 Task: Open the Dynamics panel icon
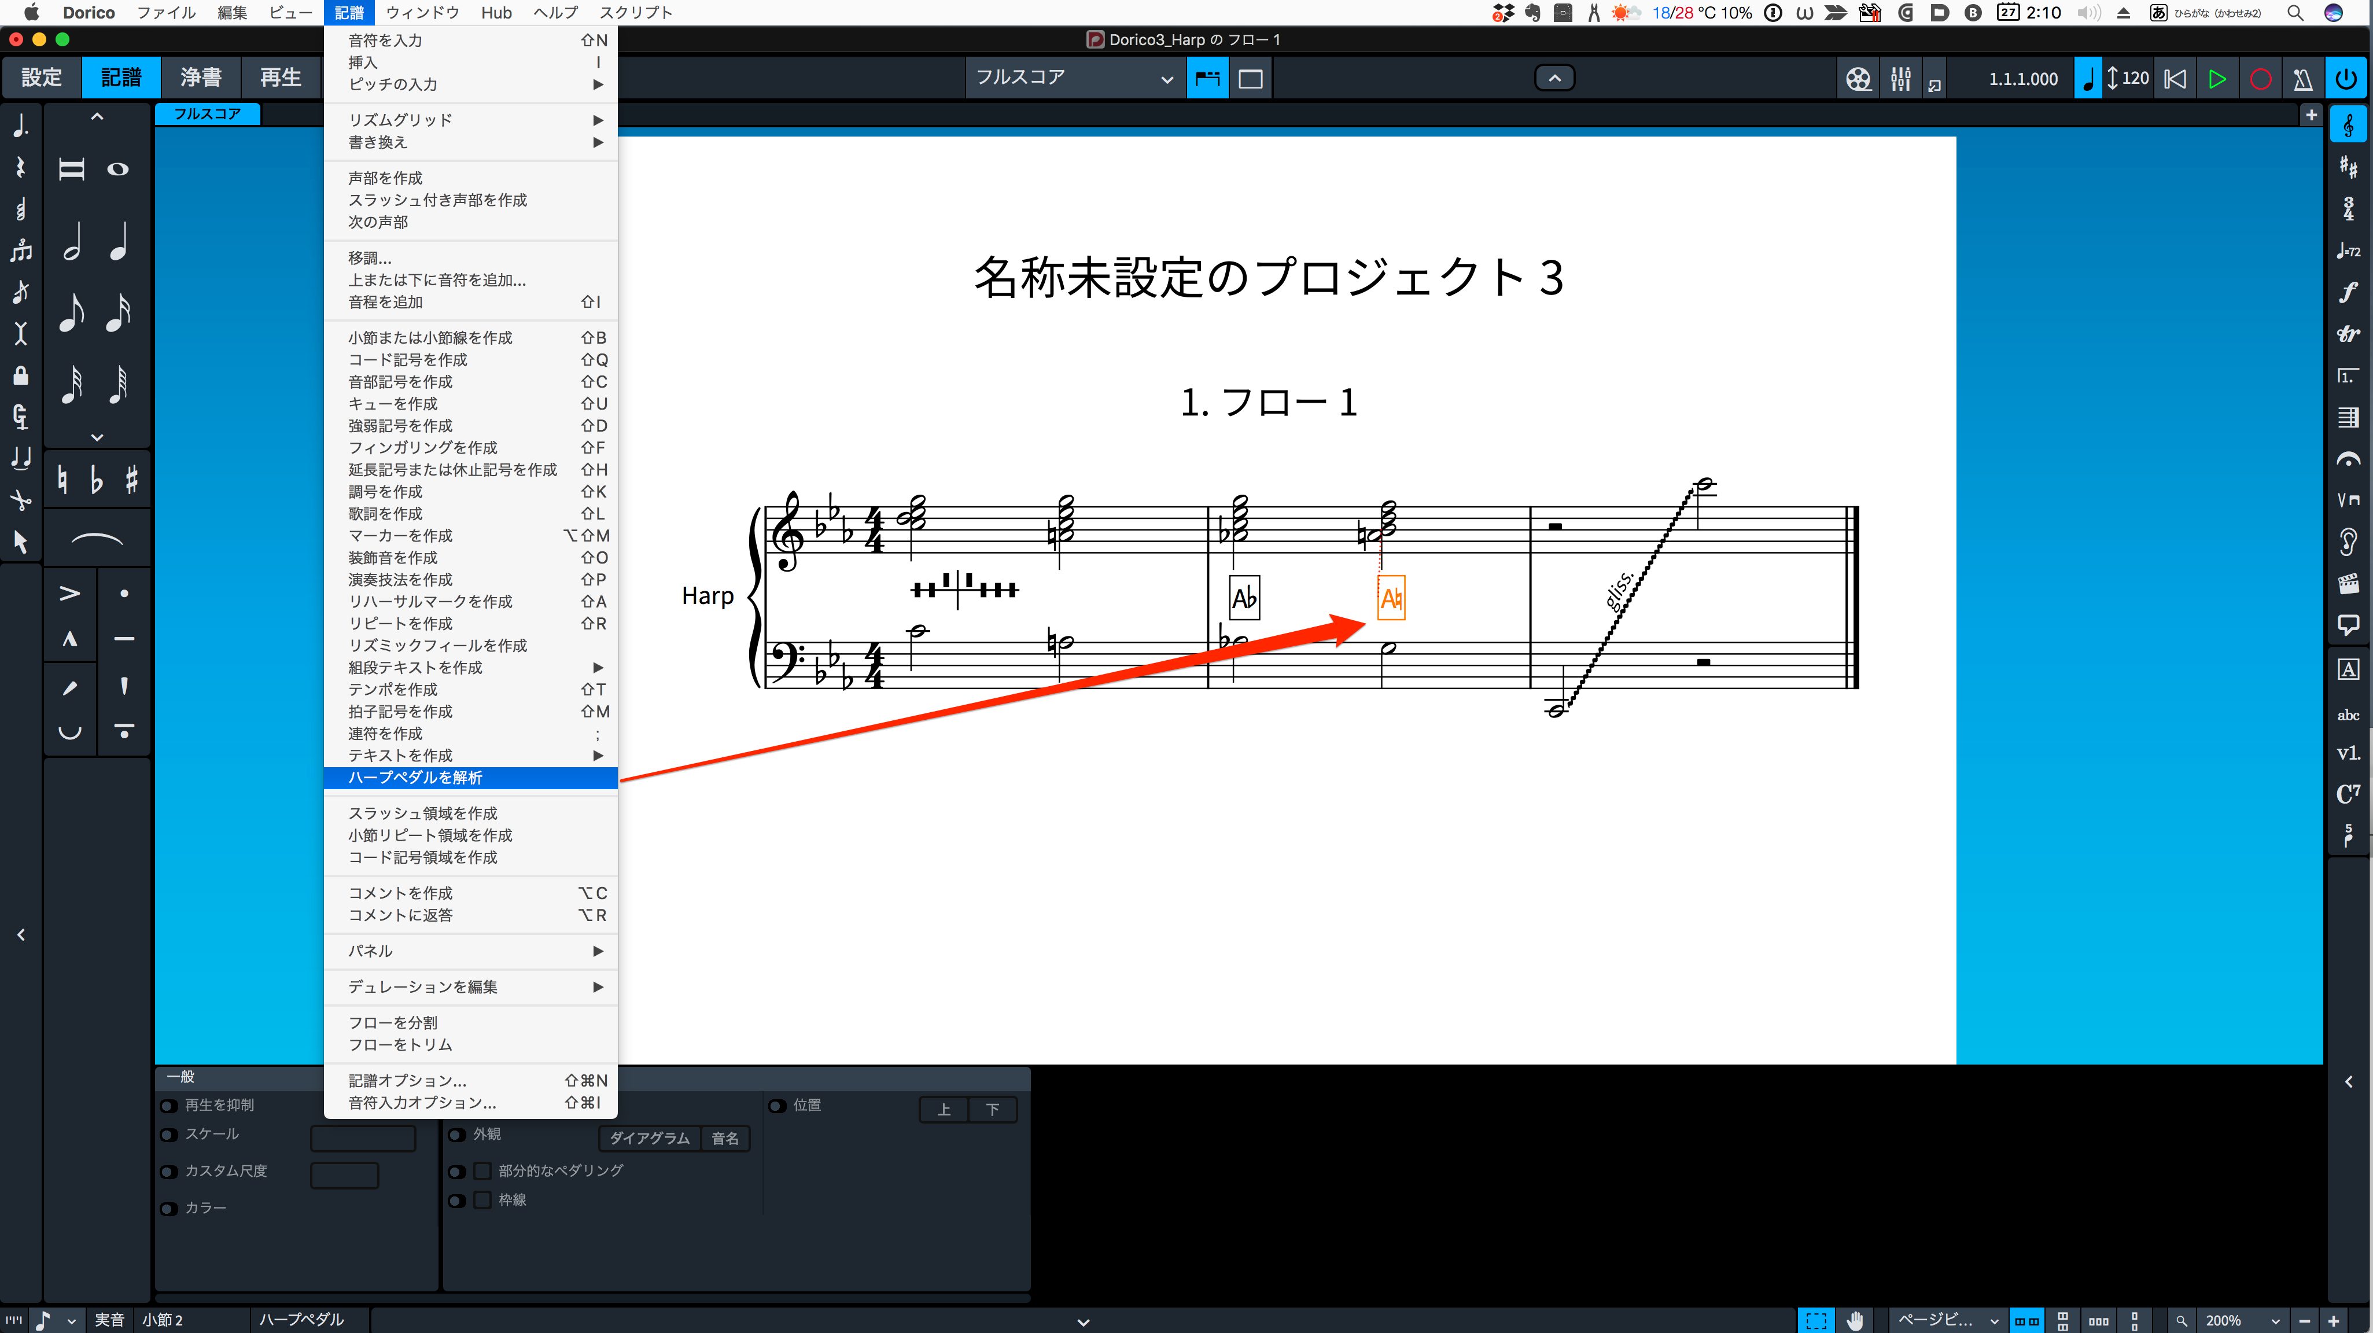point(2348,292)
